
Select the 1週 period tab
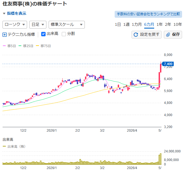coord(126,24)
